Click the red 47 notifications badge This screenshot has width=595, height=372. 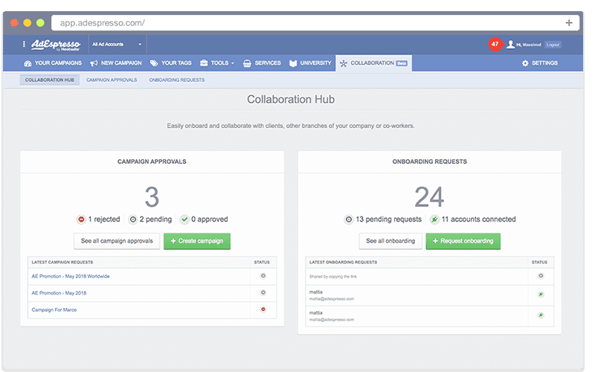(495, 45)
